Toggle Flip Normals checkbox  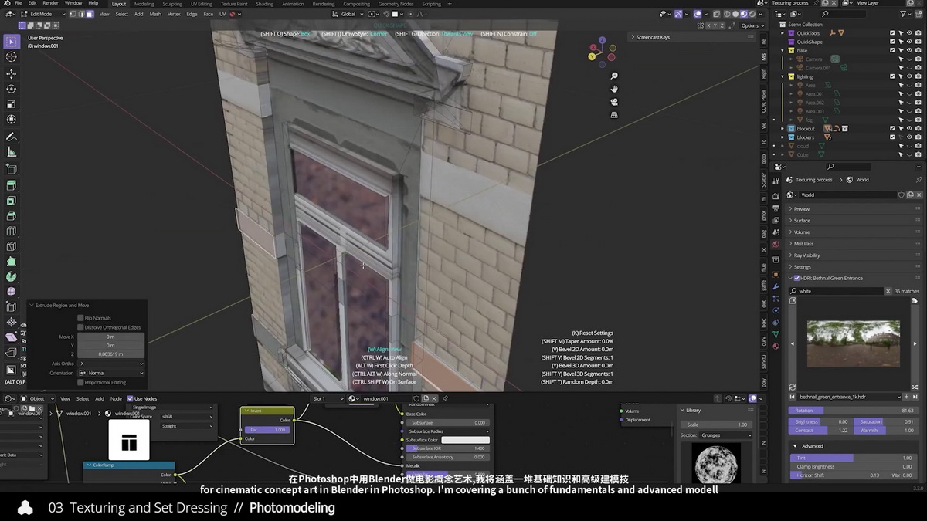coord(80,318)
